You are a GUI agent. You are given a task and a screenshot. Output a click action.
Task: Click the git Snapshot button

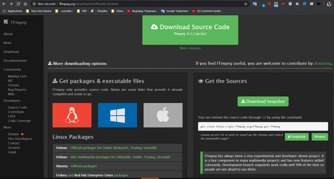pos(296,137)
